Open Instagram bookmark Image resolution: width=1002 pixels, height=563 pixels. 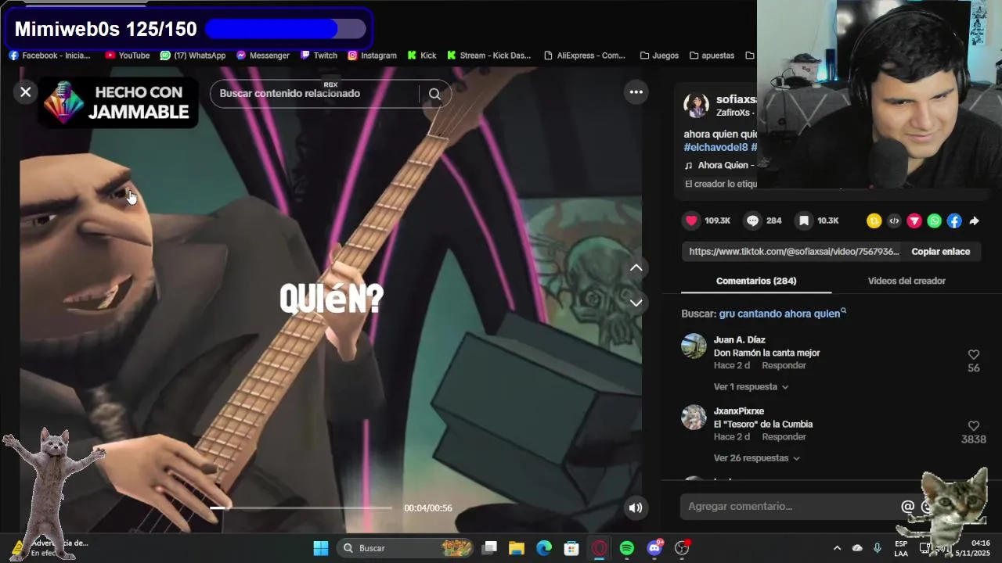click(372, 56)
